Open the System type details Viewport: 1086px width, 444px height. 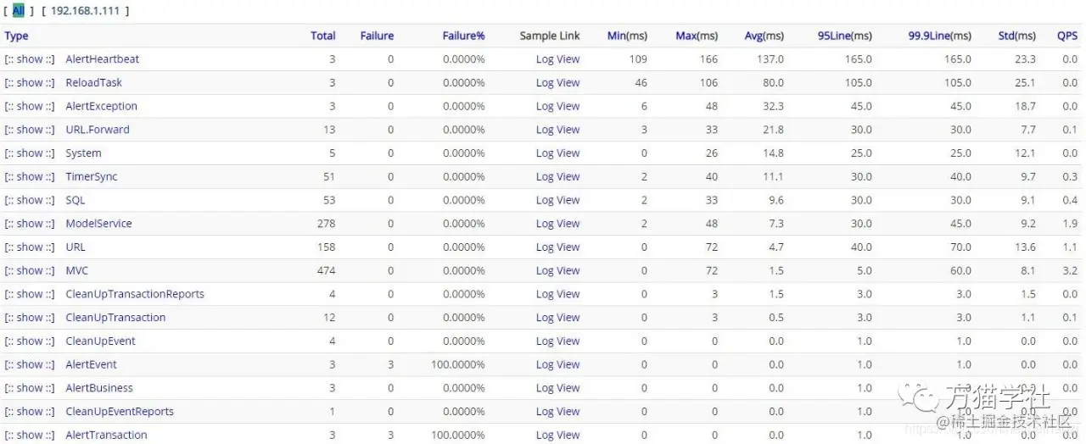point(83,153)
